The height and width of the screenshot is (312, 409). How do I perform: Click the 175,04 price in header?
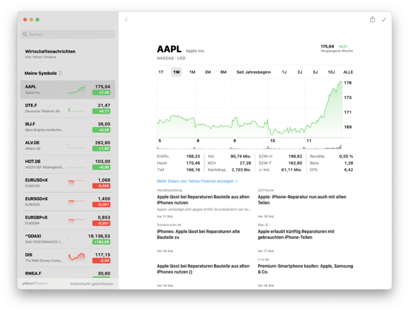(327, 46)
